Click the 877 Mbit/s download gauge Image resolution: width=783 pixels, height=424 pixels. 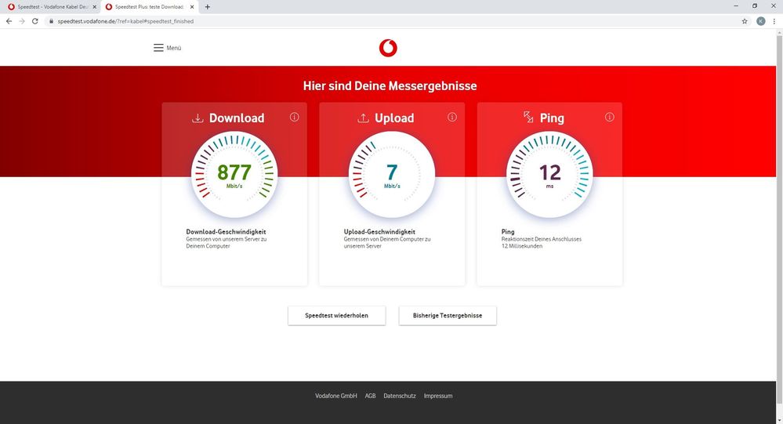234,174
